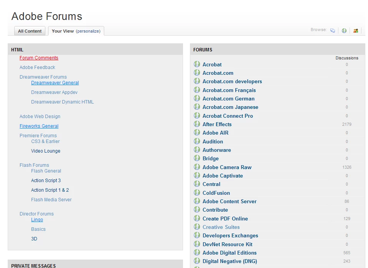Open the Action Script 1 & 2 forum
This screenshot has width=368, height=268.
[50, 190]
